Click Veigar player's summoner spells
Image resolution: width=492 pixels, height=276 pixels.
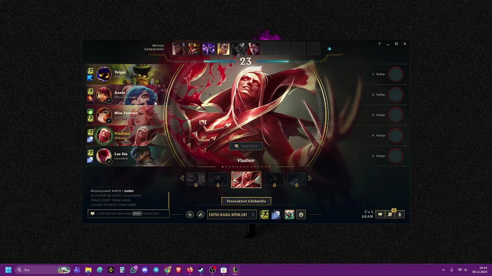pos(90,74)
